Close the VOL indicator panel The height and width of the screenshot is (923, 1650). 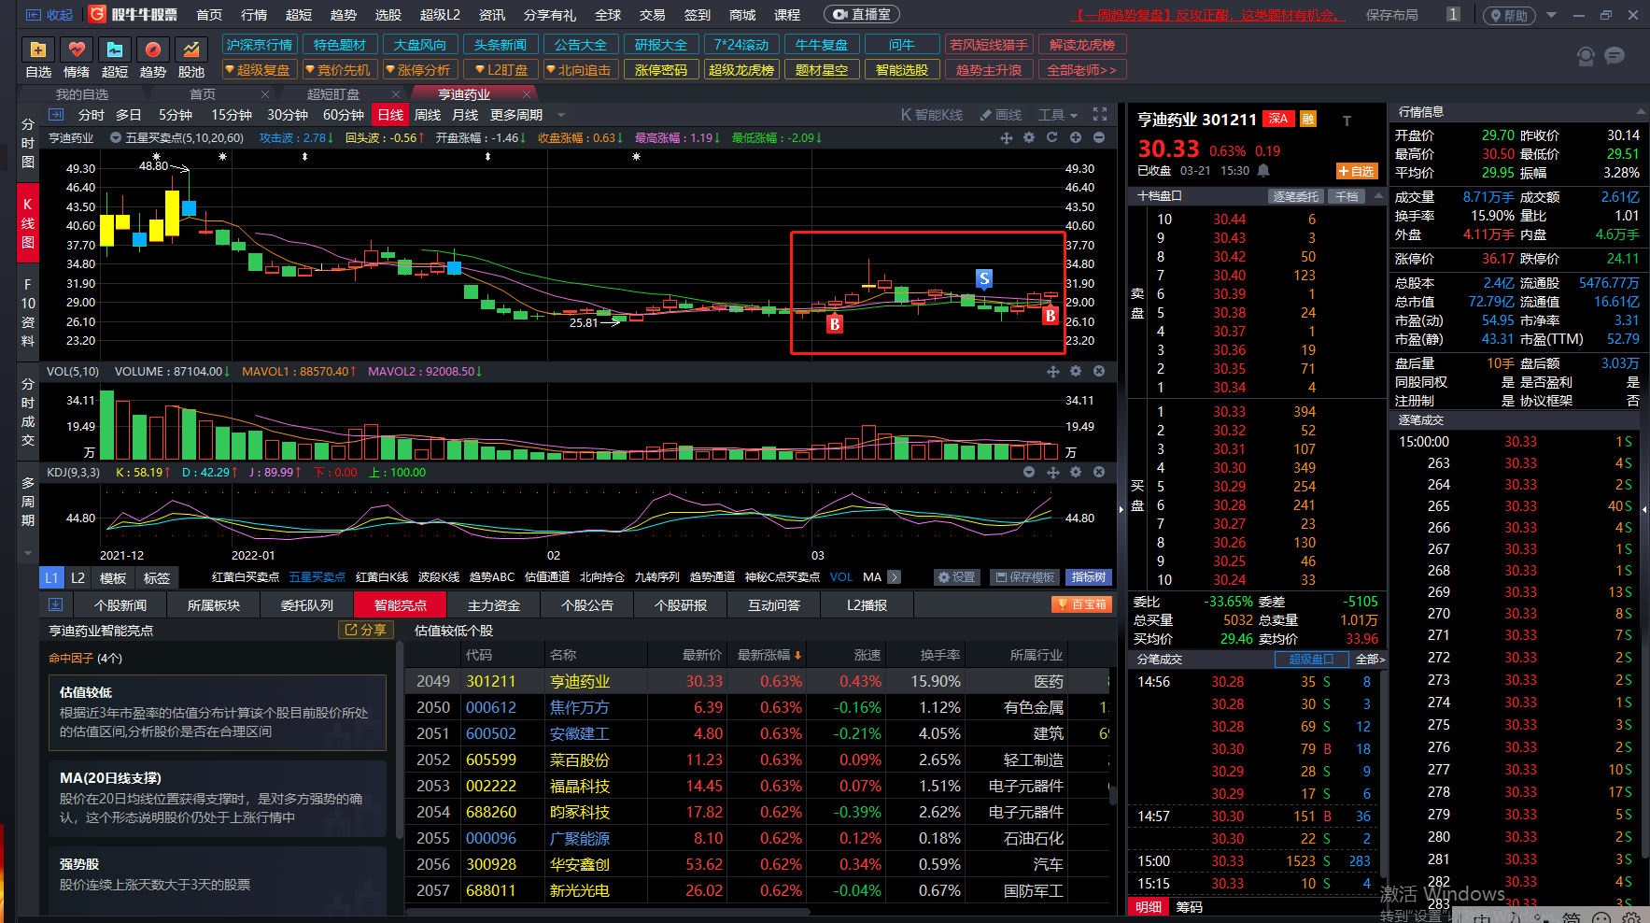(x=1099, y=371)
